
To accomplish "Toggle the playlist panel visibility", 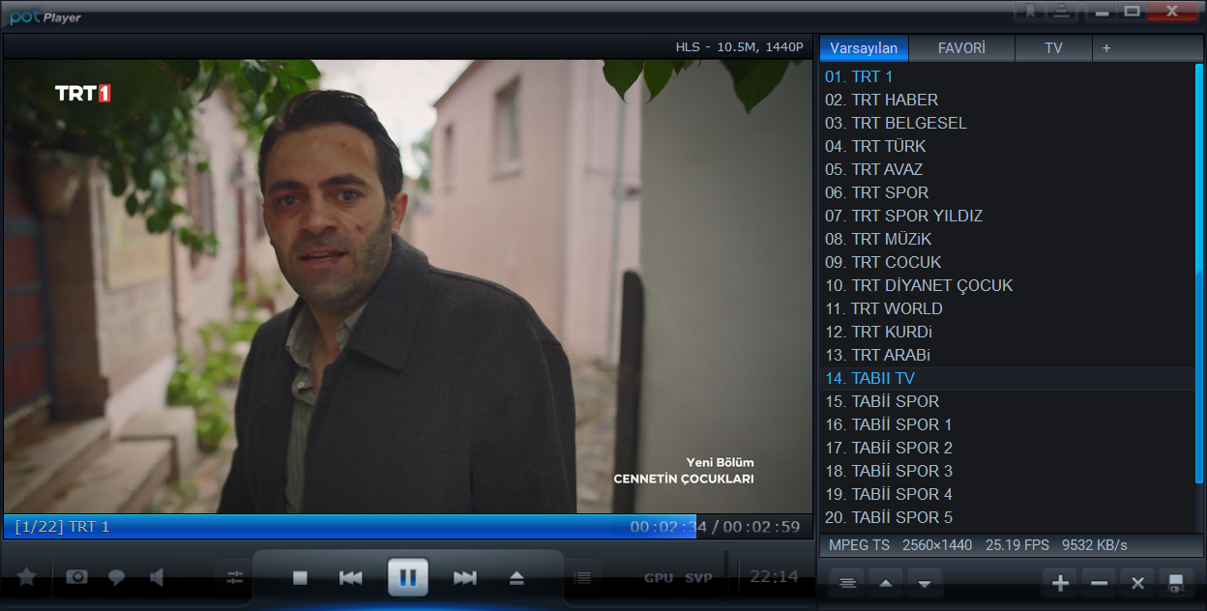I will (x=581, y=578).
